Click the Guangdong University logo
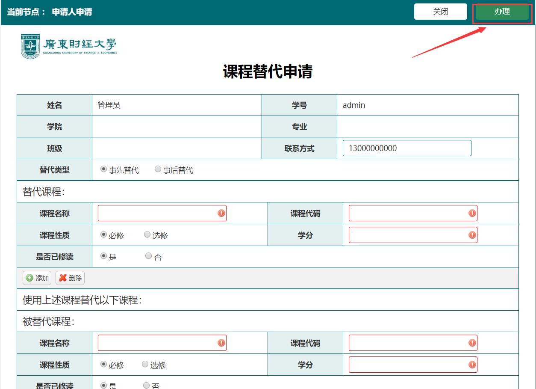 click(69, 46)
